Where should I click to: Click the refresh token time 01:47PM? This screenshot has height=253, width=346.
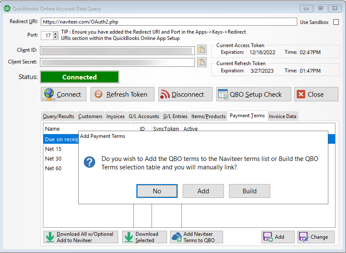point(310,71)
